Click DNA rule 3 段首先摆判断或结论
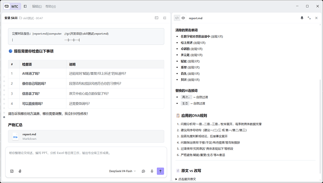323x183 pixels. tap(204, 136)
